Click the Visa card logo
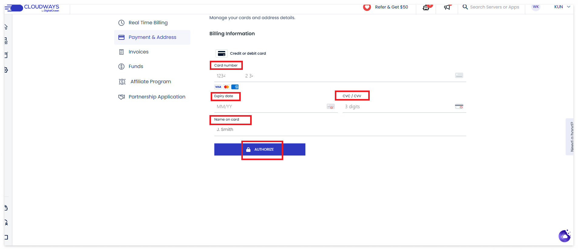 [x=218, y=87]
